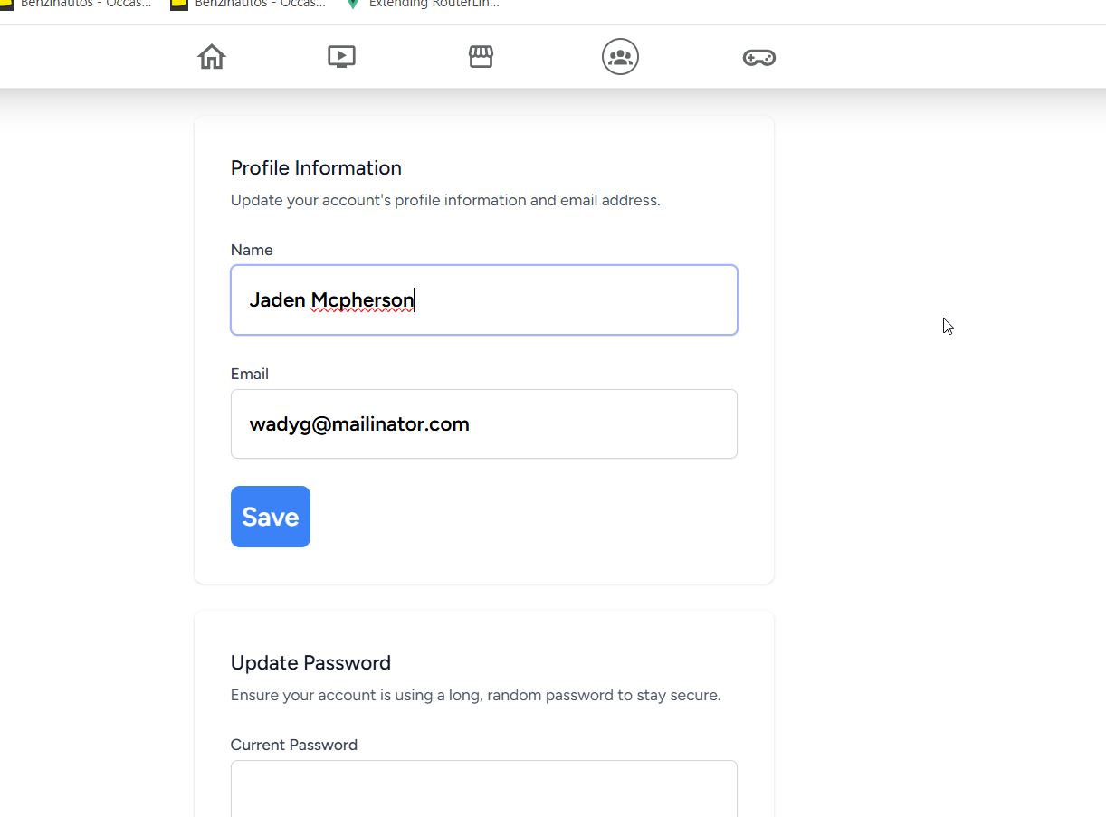Click into the Email input field
Image resolution: width=1106 pixels, height=817 pixels.
tap(484, 423)
